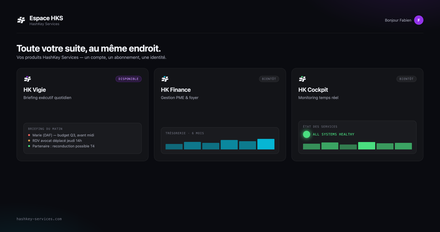Click the orange bullet beside RDV avocat
The height and width of the screenshot is (232, 440).
pyautogui.click(x=29, y=140)
